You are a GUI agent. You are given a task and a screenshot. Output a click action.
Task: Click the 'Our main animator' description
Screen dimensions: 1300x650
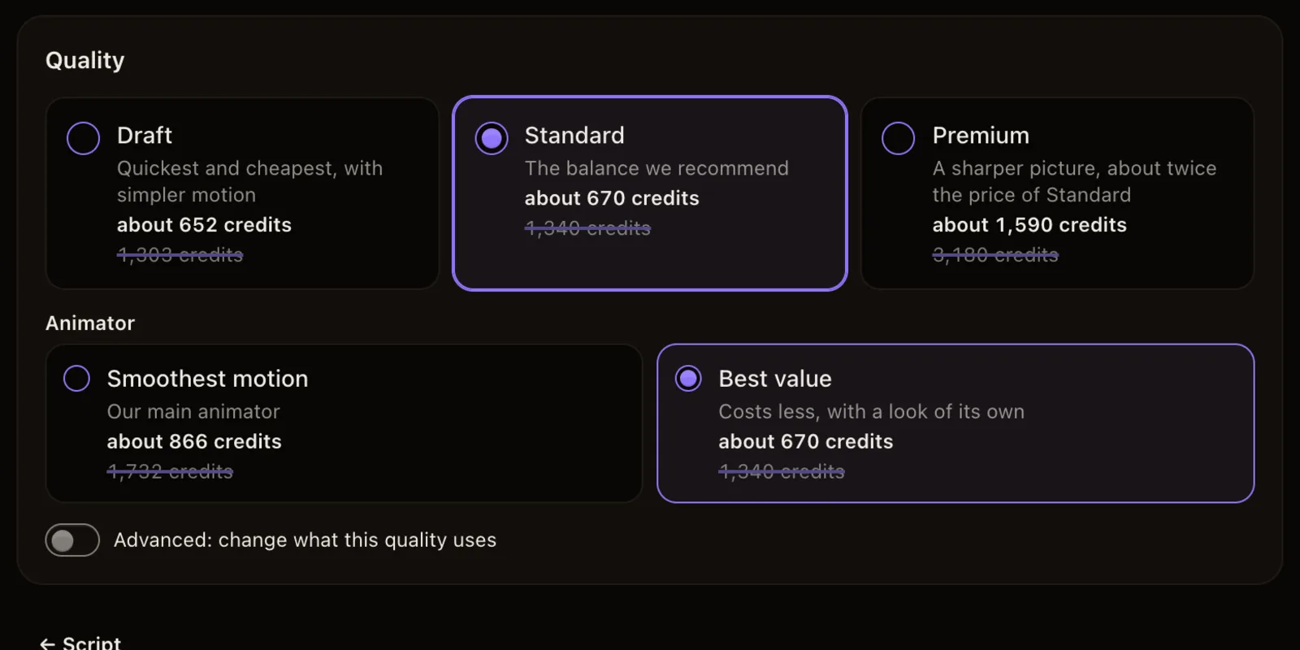tap(193, 412)
